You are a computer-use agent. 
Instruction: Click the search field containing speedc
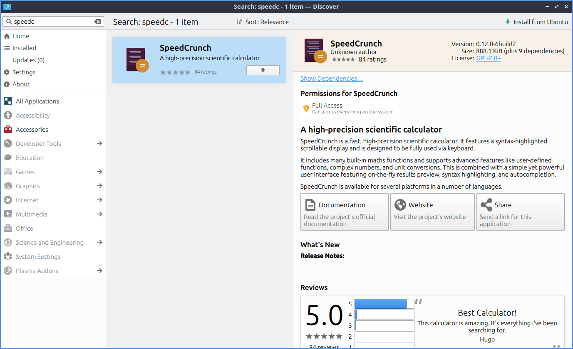[x=50, y=22]
